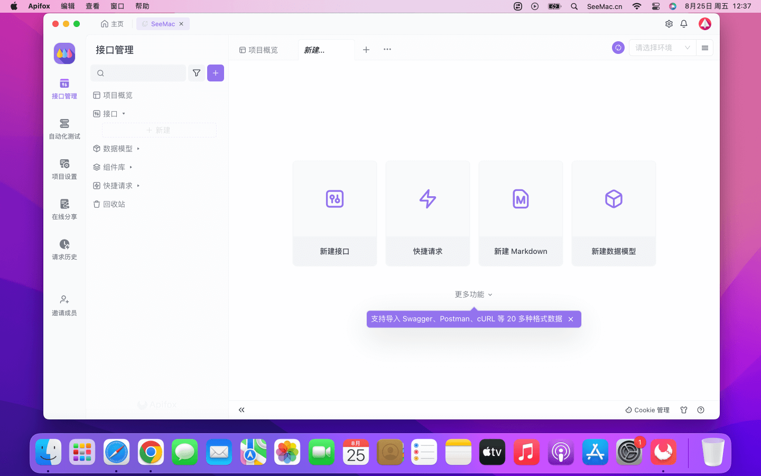
Task: Click the purple sync refresh icon
Action: click(x=618, y=48)
